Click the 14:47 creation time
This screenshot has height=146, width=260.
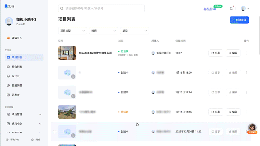coord(178,53)
